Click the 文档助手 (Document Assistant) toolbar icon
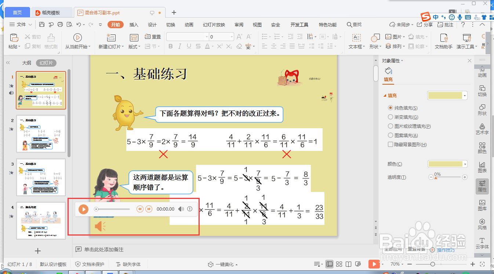The height and width of the screenshot is (274, 494). click(x=444, y=40)
